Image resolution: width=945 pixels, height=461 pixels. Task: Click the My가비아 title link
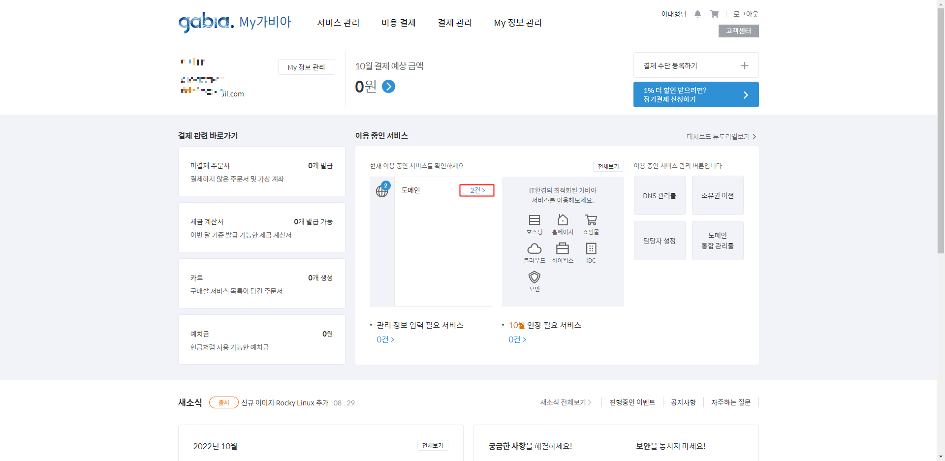[x=265, y=22]
